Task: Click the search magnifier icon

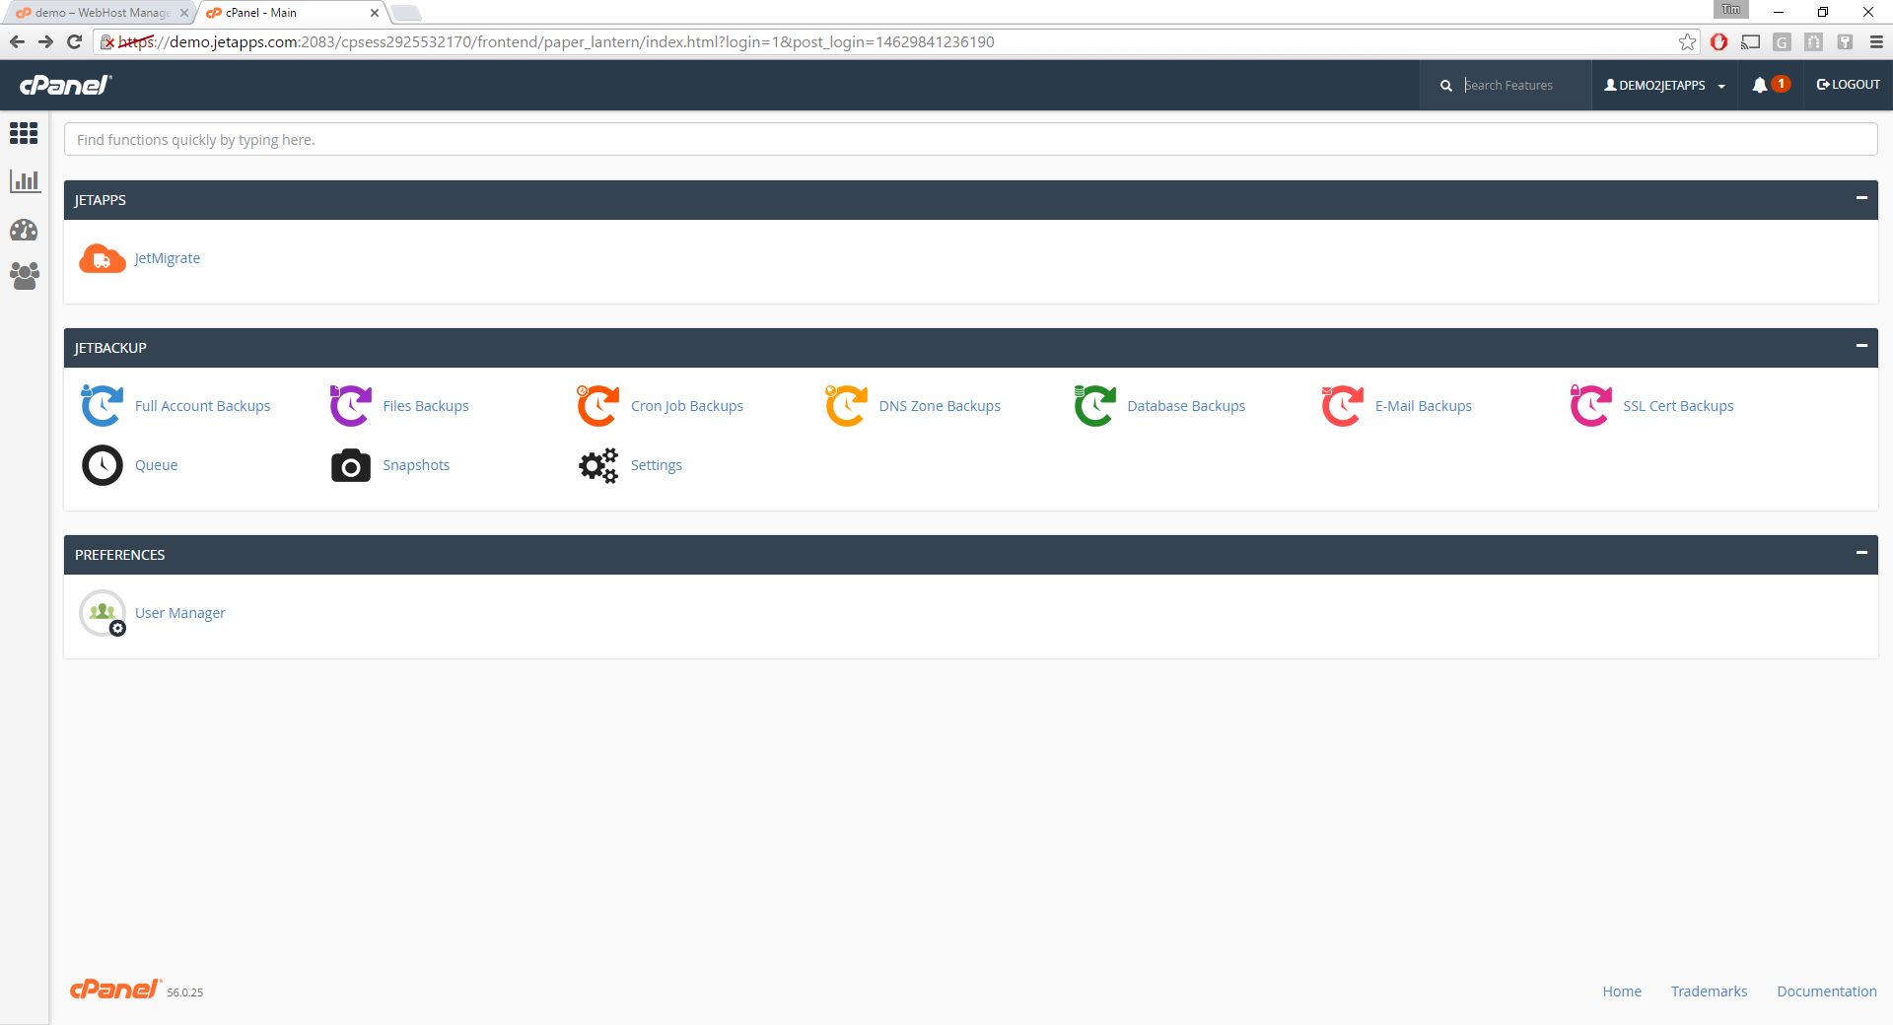Action: pos(1445,86)
